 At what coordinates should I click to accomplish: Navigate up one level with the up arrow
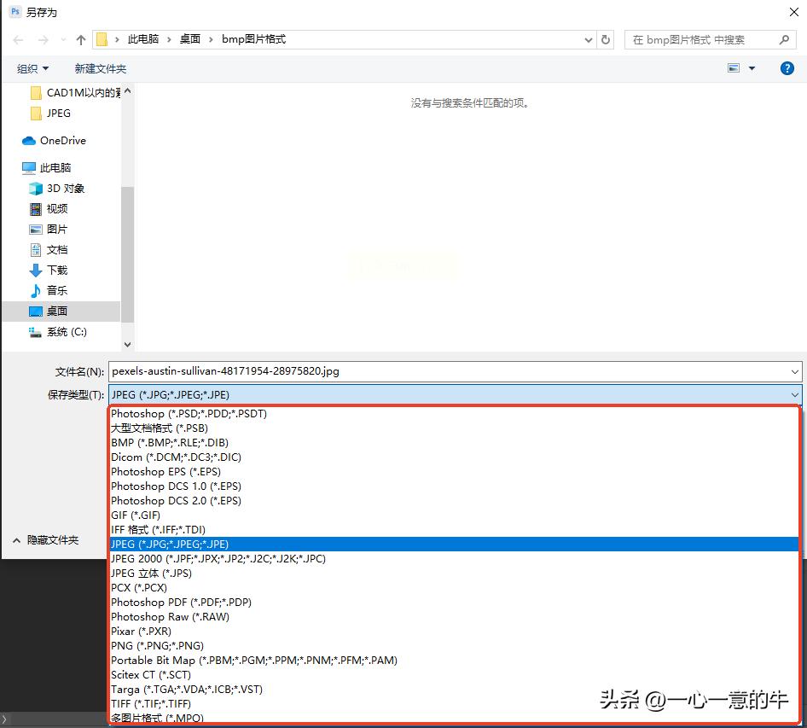pyautogui.click(x=80, y=39)
